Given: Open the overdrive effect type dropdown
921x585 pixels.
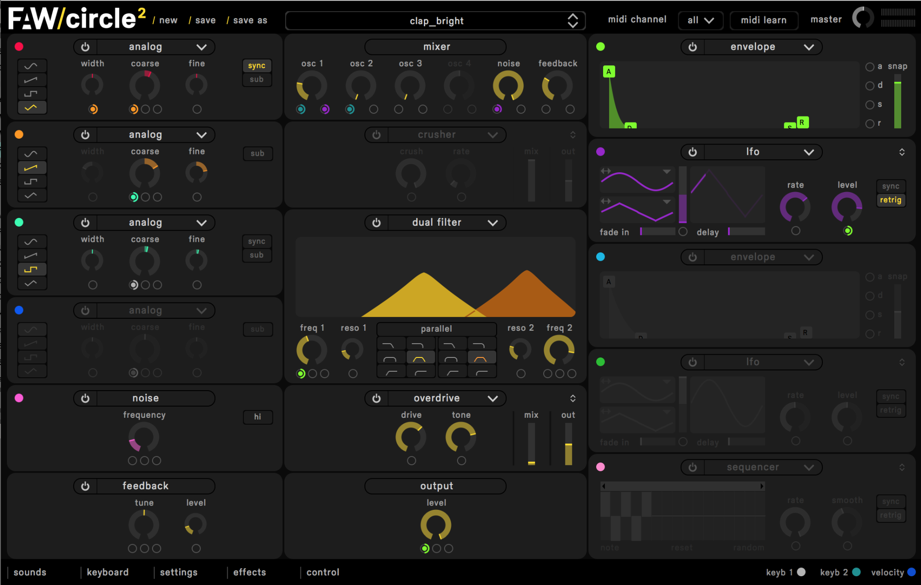Looking at the screenshot, I should (x=447, y=398).
